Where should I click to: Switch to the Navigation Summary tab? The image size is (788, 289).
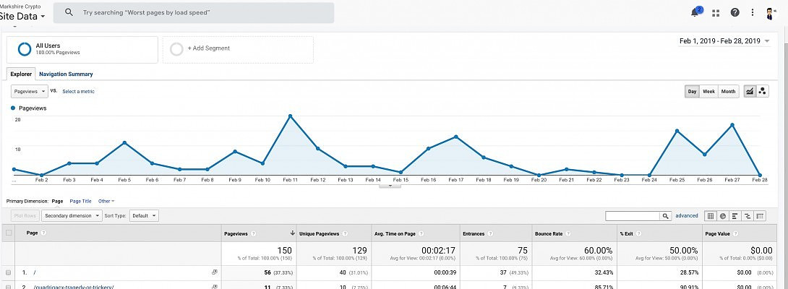(66, 74)
